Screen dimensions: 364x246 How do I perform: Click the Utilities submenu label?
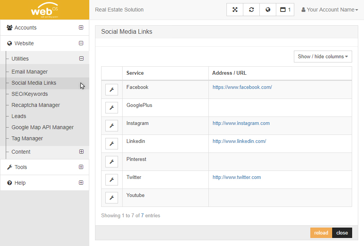click(x=20, y=59)
